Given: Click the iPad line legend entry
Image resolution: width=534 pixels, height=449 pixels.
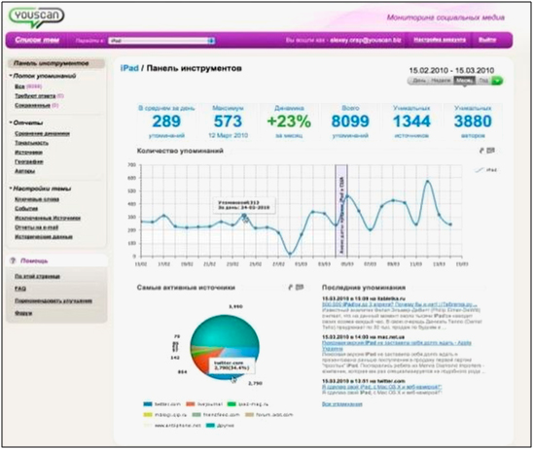Looking at the screenshot, I should [x=486, y=170].
